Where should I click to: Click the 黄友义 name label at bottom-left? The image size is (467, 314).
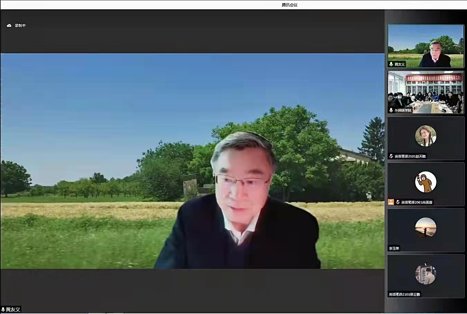13,310
